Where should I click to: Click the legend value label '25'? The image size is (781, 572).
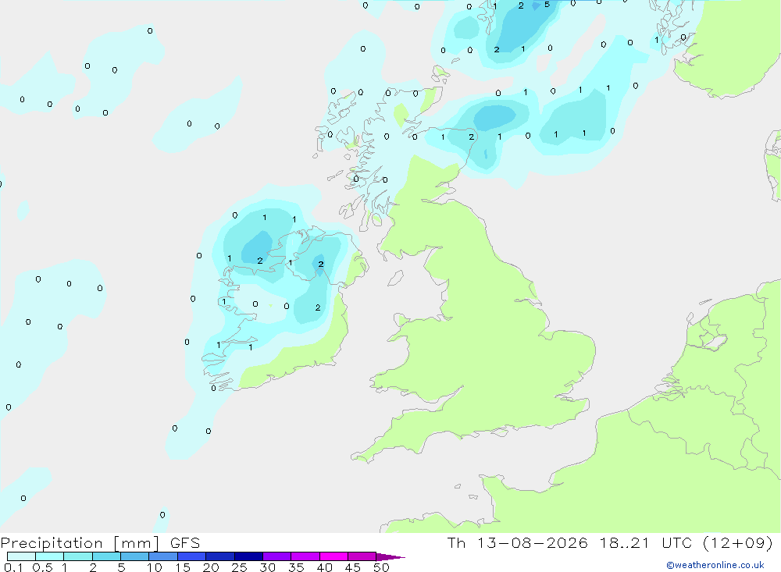click(240, 567)
